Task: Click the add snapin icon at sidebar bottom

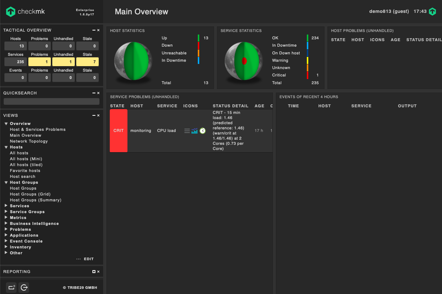Action: pos(11,287)
